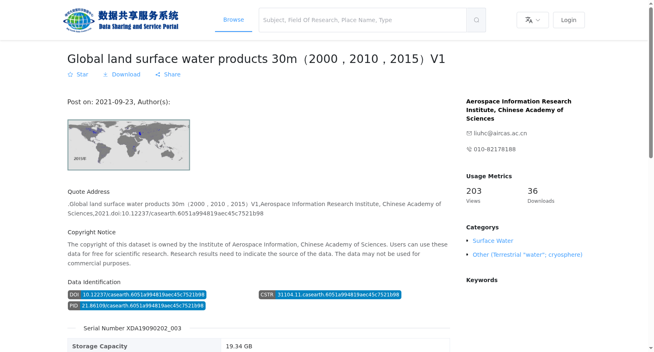The width and height of the screenshot is (654, 352).
Task: Click the CSTR identifier badge
Action: [330, 295]
